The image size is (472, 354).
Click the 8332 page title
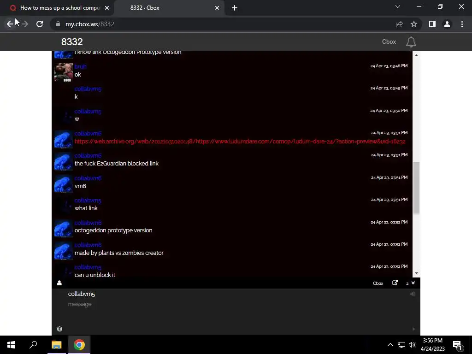coord(72,42)
